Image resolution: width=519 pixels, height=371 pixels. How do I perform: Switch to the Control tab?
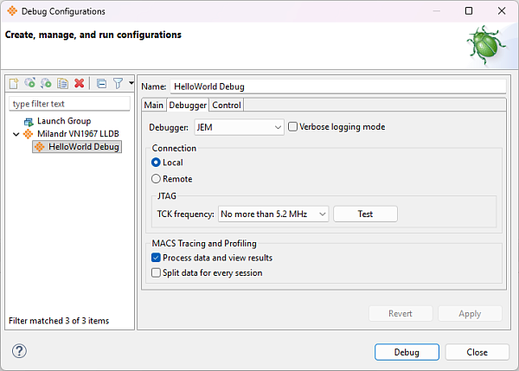pyautogui.click(x=227, y=106)
